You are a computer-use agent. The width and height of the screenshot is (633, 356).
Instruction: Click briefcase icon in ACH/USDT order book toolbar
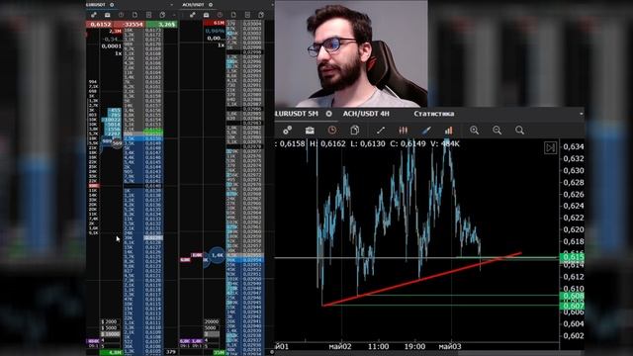[207, 15]
